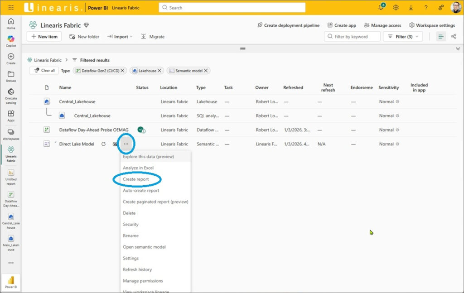Select Create report from context menu
This screenshot has width=464, height=293.
click(x=136, y=179)
